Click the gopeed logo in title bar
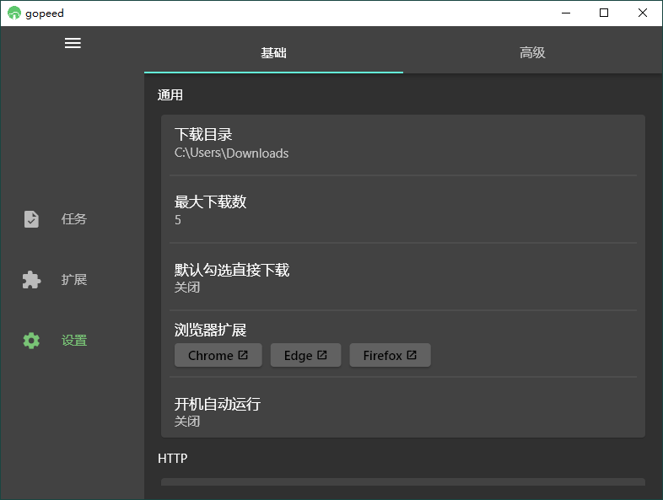 tap(13, 13)
